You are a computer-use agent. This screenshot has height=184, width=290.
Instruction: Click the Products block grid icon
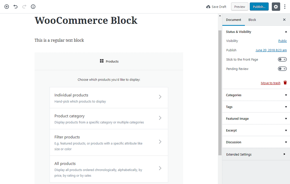click(102, 61)
